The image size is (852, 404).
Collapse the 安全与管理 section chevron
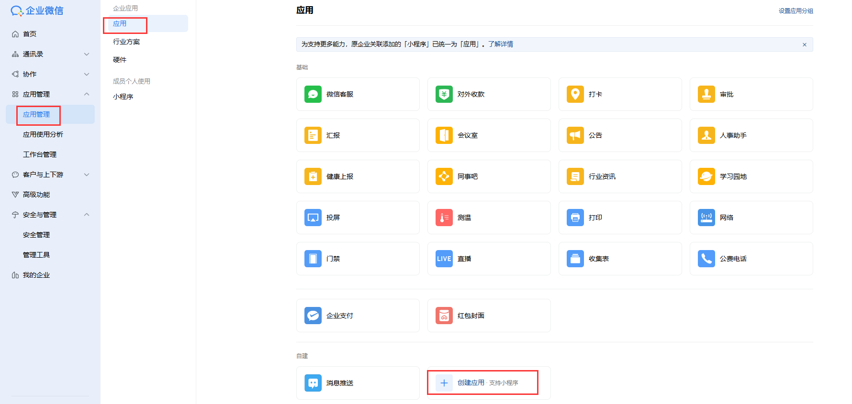pyautogui.click(x=87, y=215)
